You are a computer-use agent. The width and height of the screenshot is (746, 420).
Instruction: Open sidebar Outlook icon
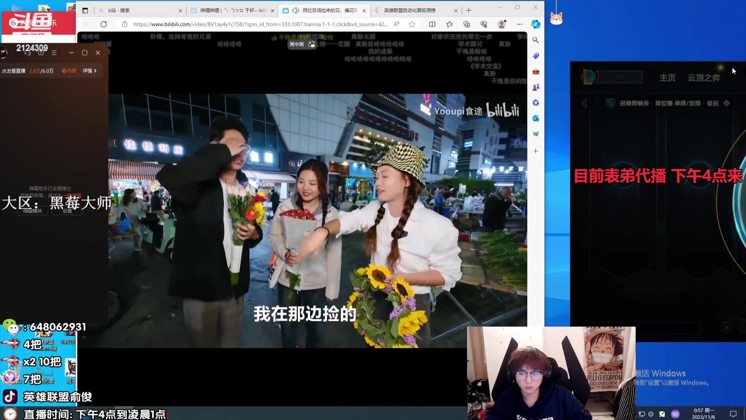point(535,118)
